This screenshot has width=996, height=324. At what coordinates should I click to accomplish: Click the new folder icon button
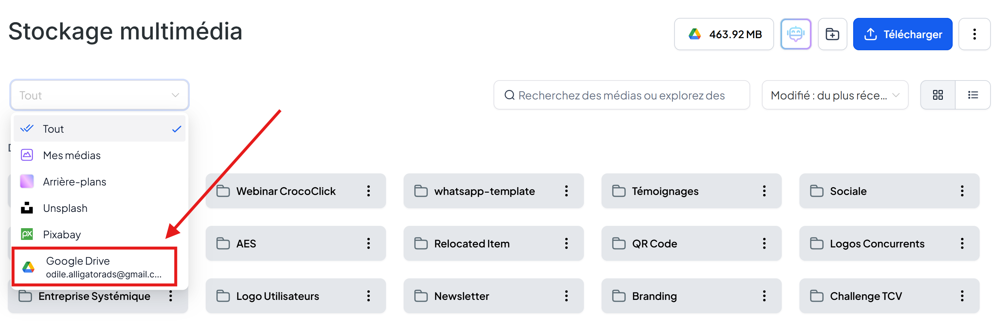[832, 34]
